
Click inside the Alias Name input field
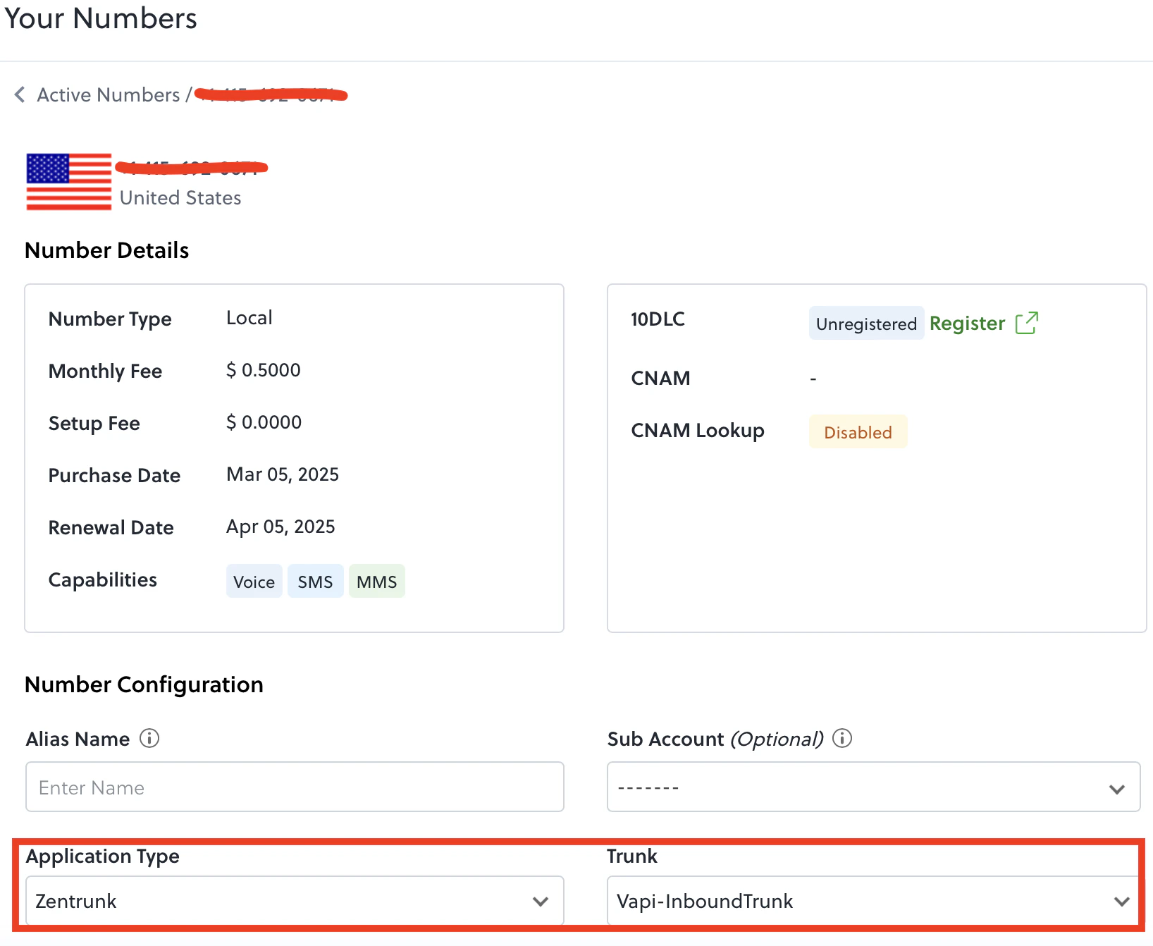(294, 787)
